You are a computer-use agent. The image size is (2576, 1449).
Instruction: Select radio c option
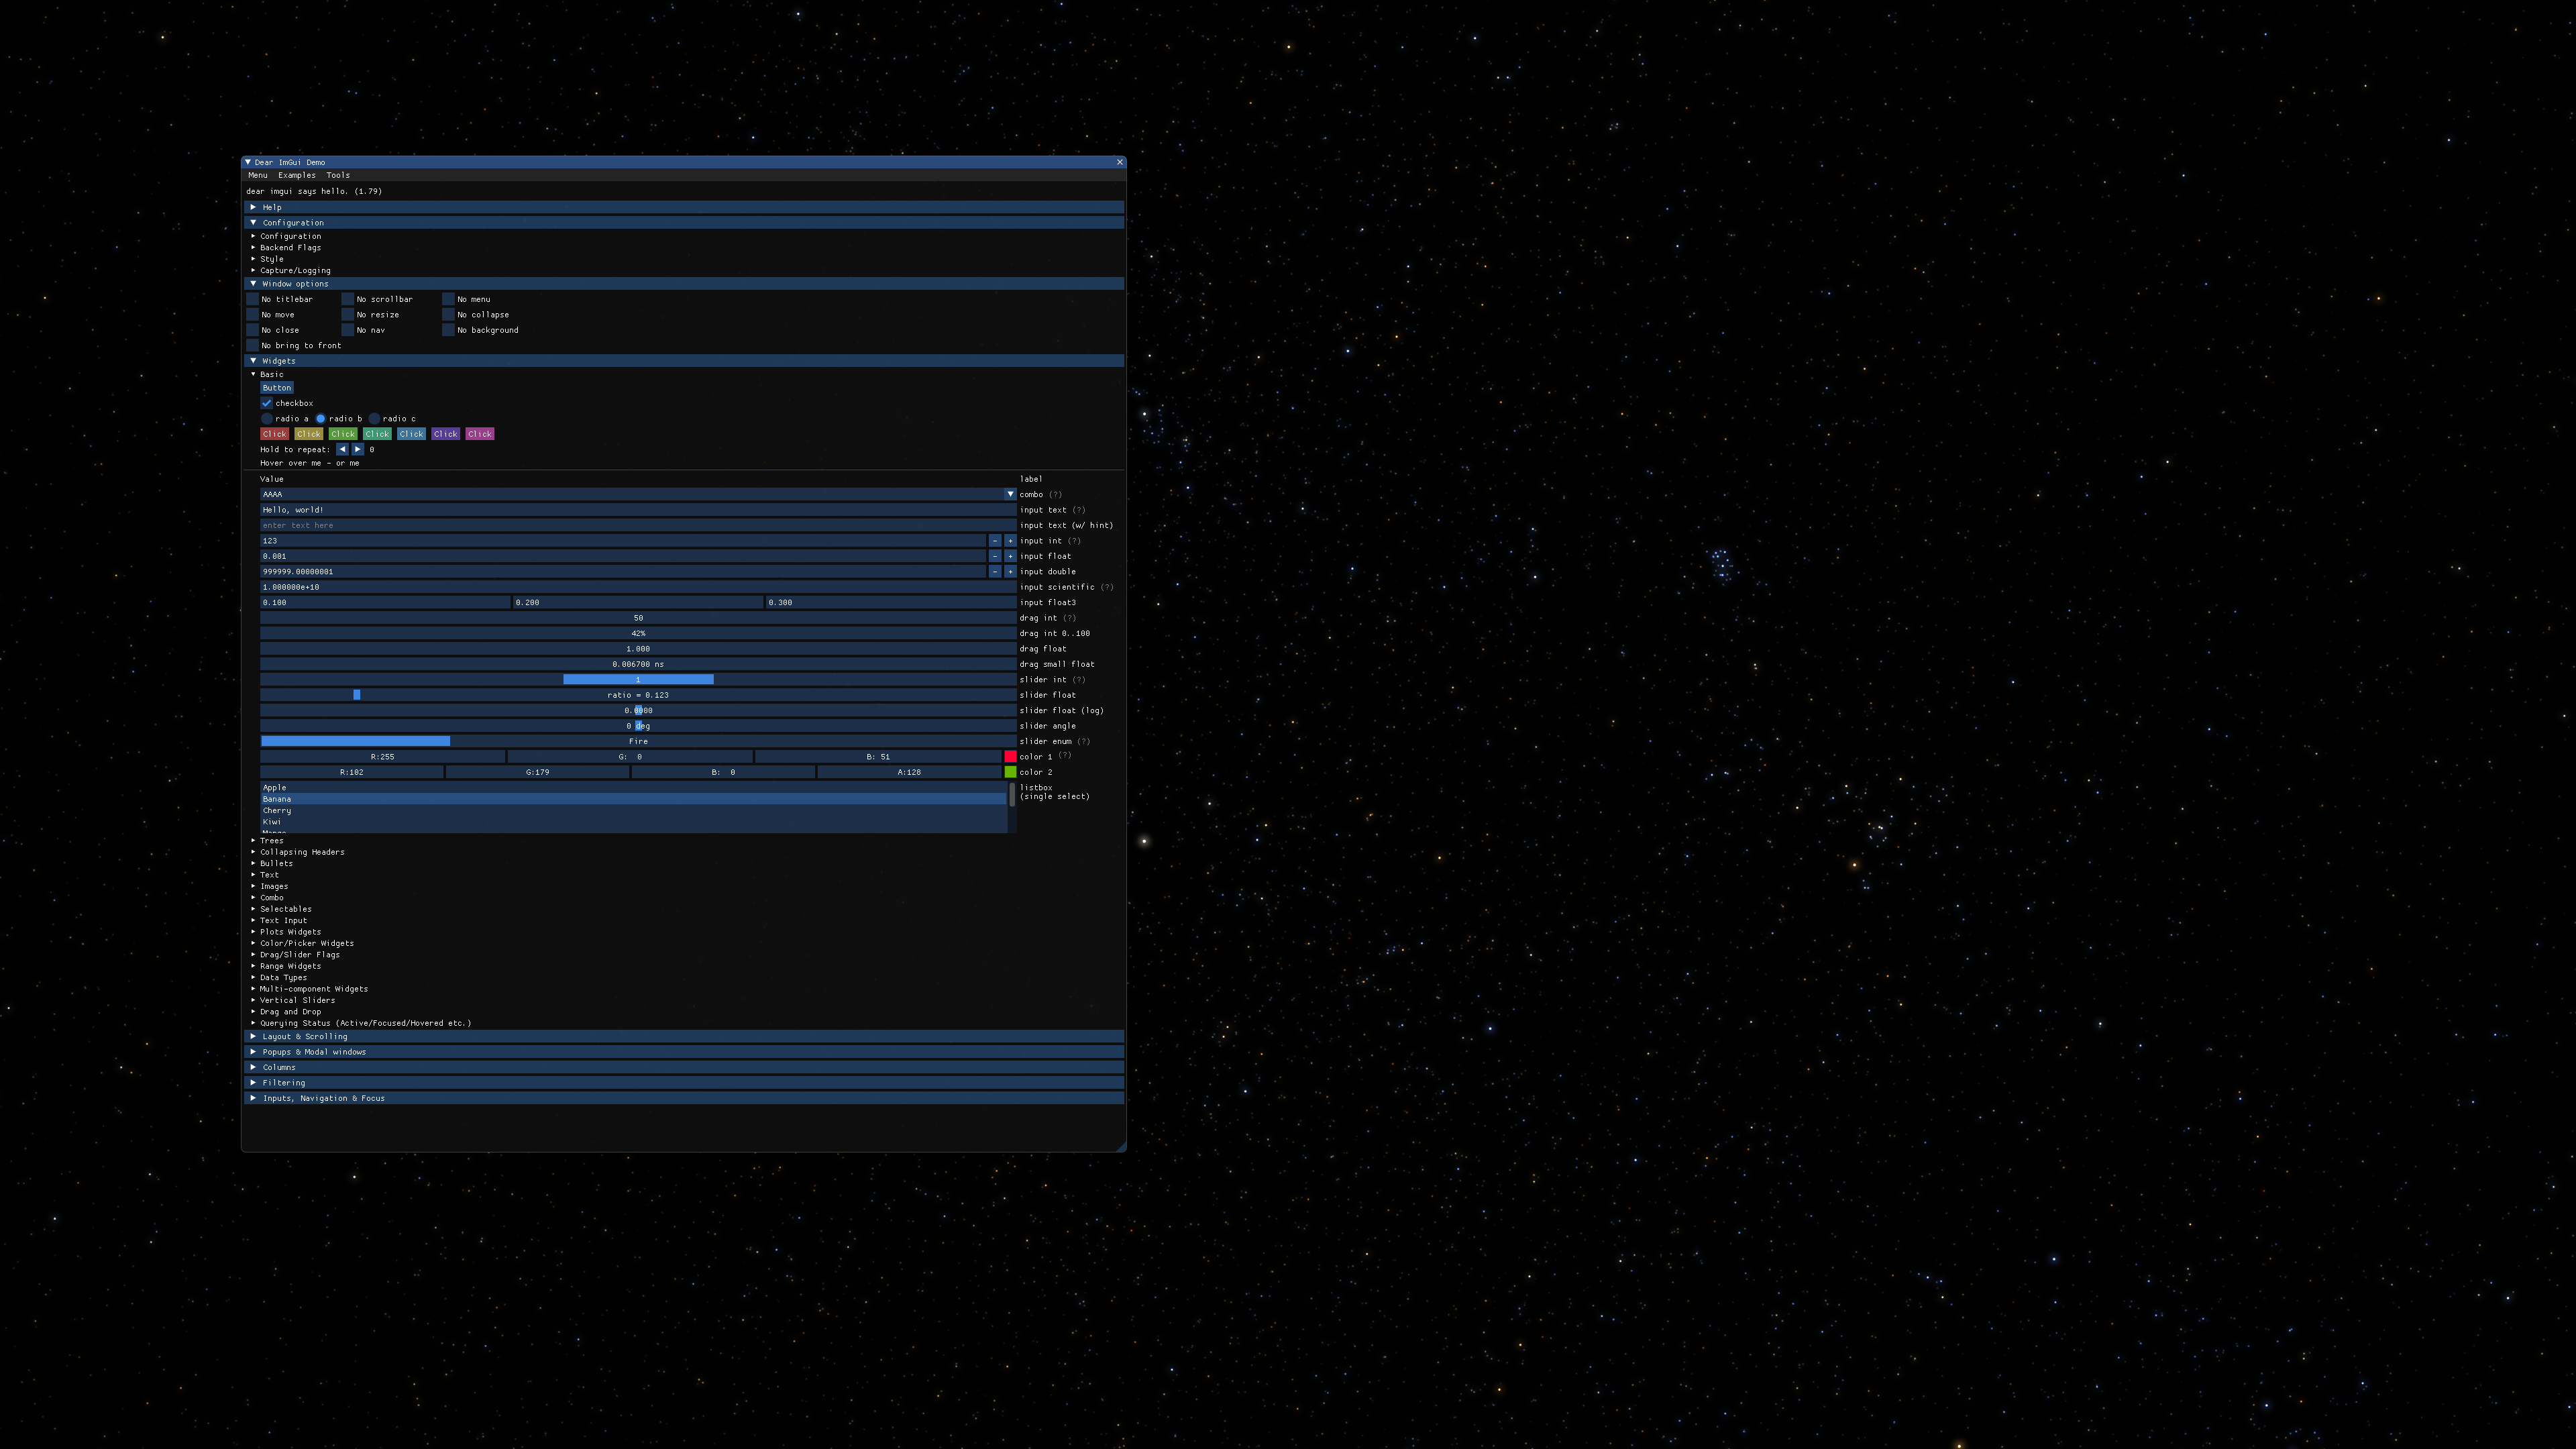374,419
